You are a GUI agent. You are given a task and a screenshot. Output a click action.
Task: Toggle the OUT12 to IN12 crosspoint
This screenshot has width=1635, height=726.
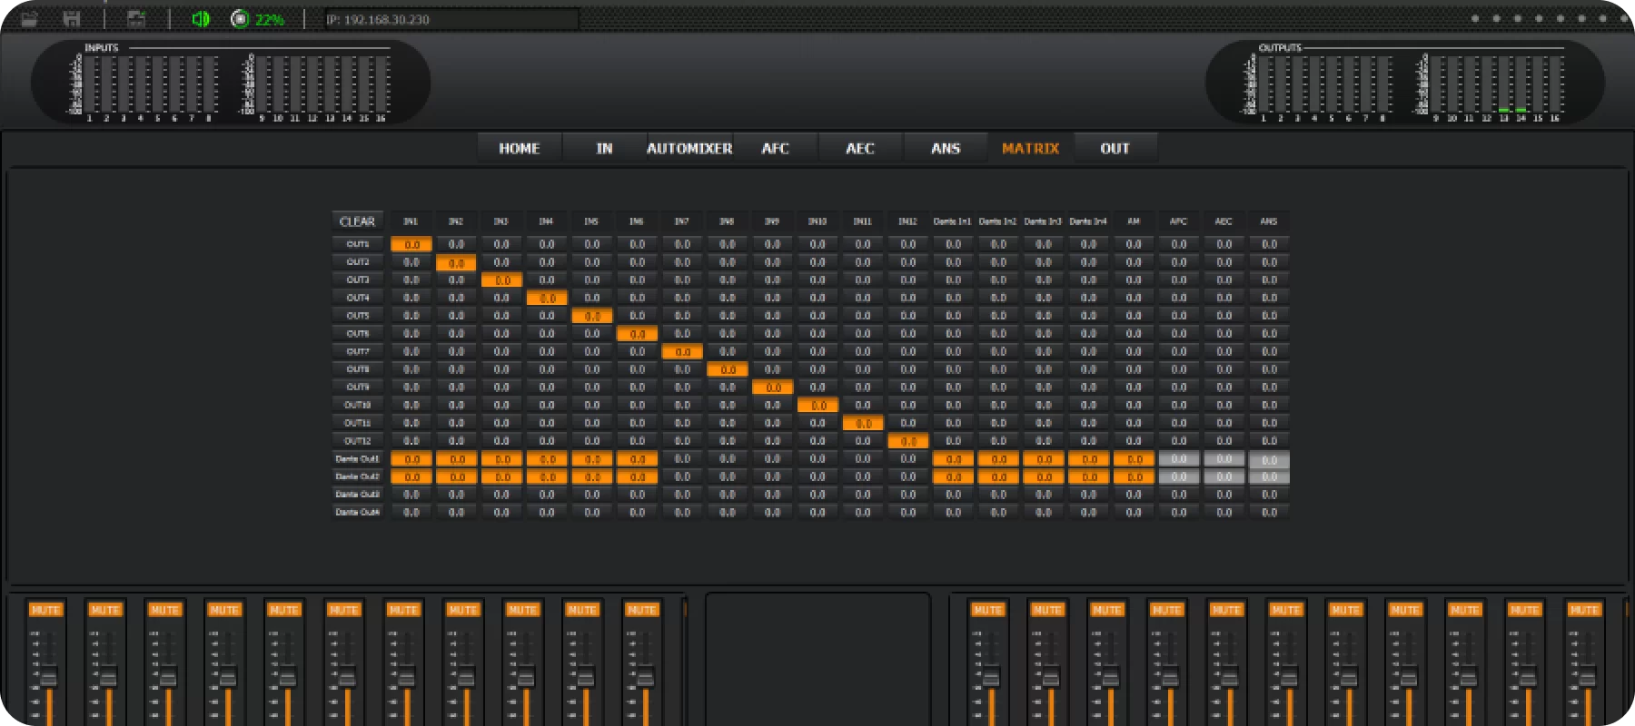click(907, 441)
